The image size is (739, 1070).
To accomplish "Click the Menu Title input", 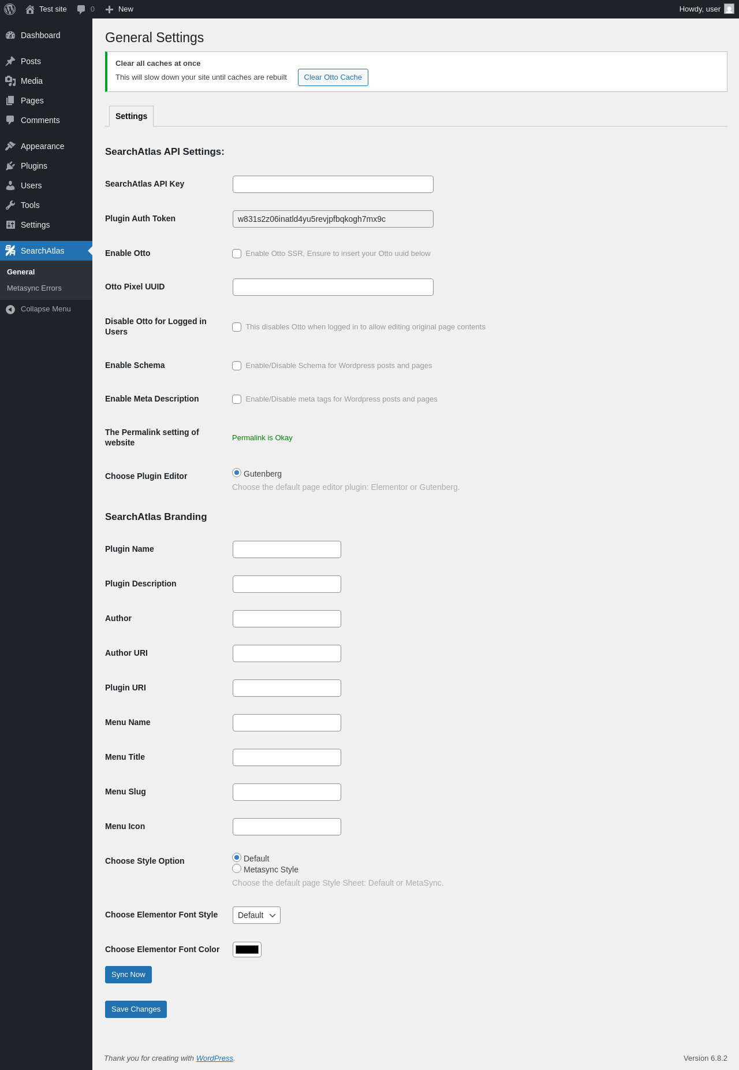I will 287,757.
